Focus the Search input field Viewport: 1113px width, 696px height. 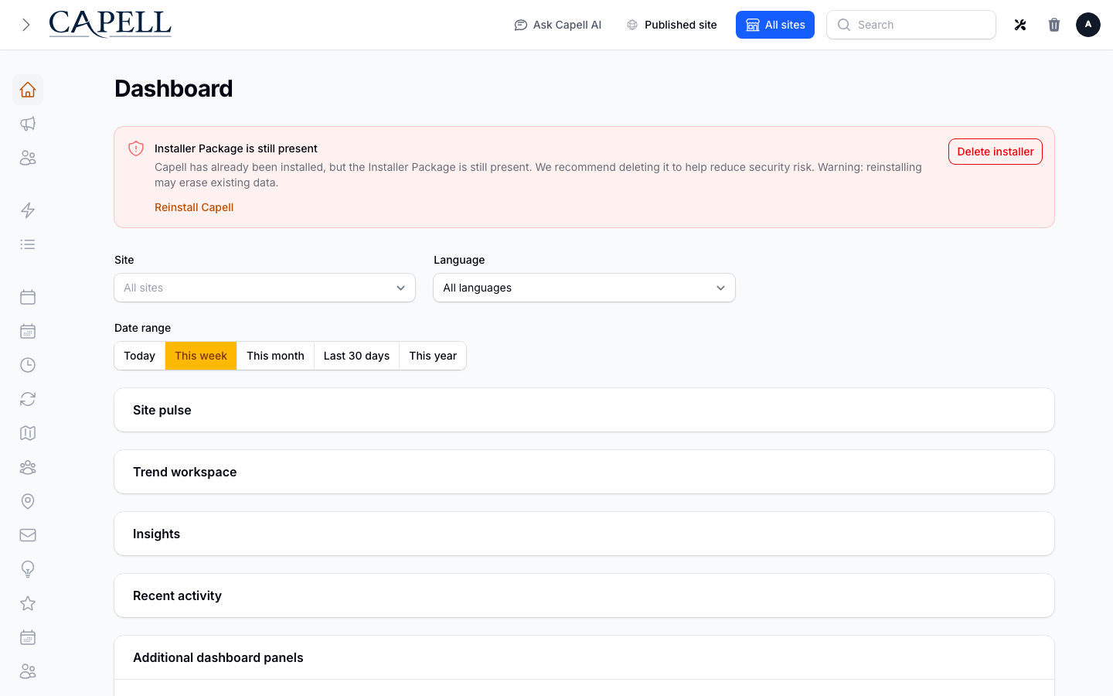point(911,25)
